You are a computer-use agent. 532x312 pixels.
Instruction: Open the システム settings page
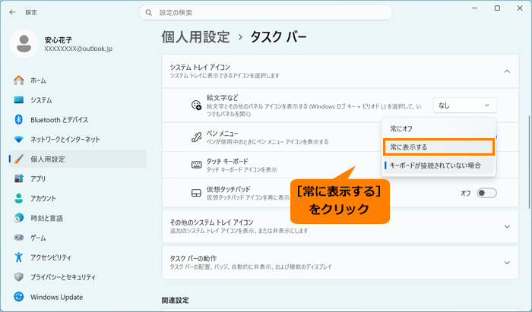(78, 100)
